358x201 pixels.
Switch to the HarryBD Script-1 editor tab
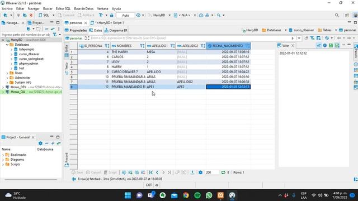107,23
